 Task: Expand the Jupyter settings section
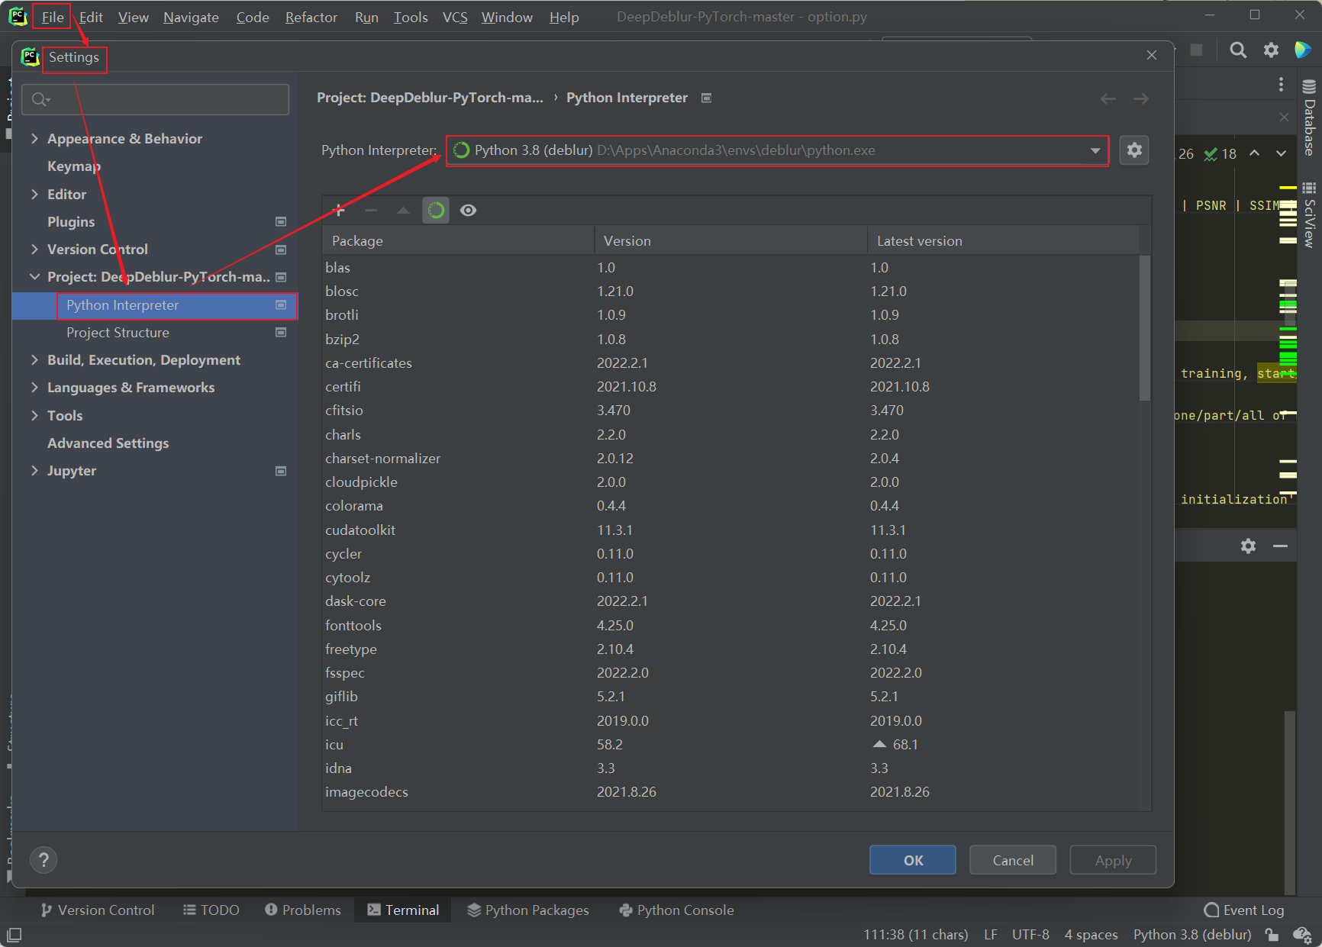(34, 470)
